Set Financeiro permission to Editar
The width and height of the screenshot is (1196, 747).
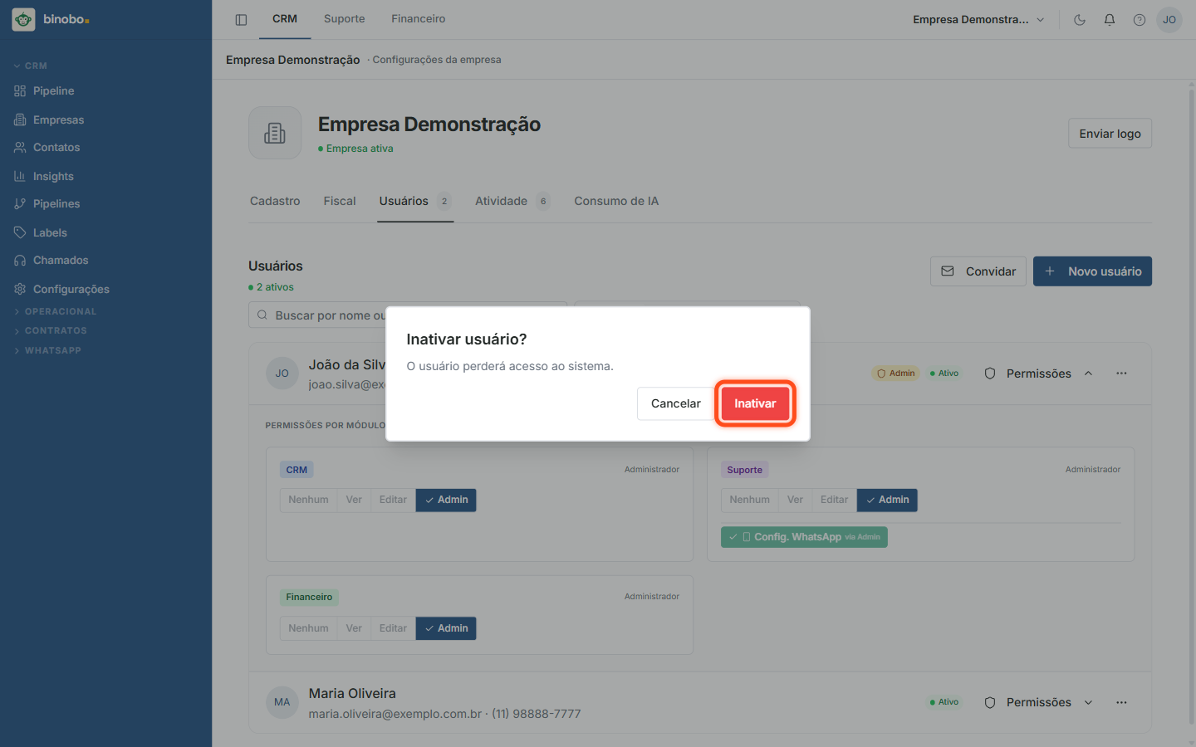[393, 628]
